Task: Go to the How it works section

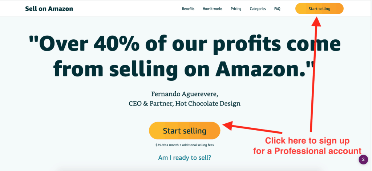Action: (x=213, y=9)
